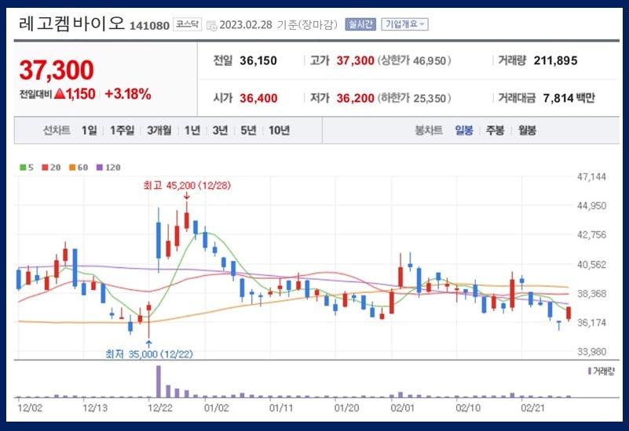Viewport: 629px width, 431px height.
Task: Click the 12/13 date axis label
Action: (x=95, y=407)
